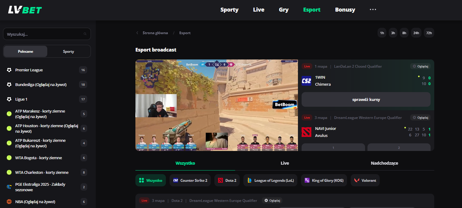
Task: Click the Chimera team name
Action: [x=323, y=84]
